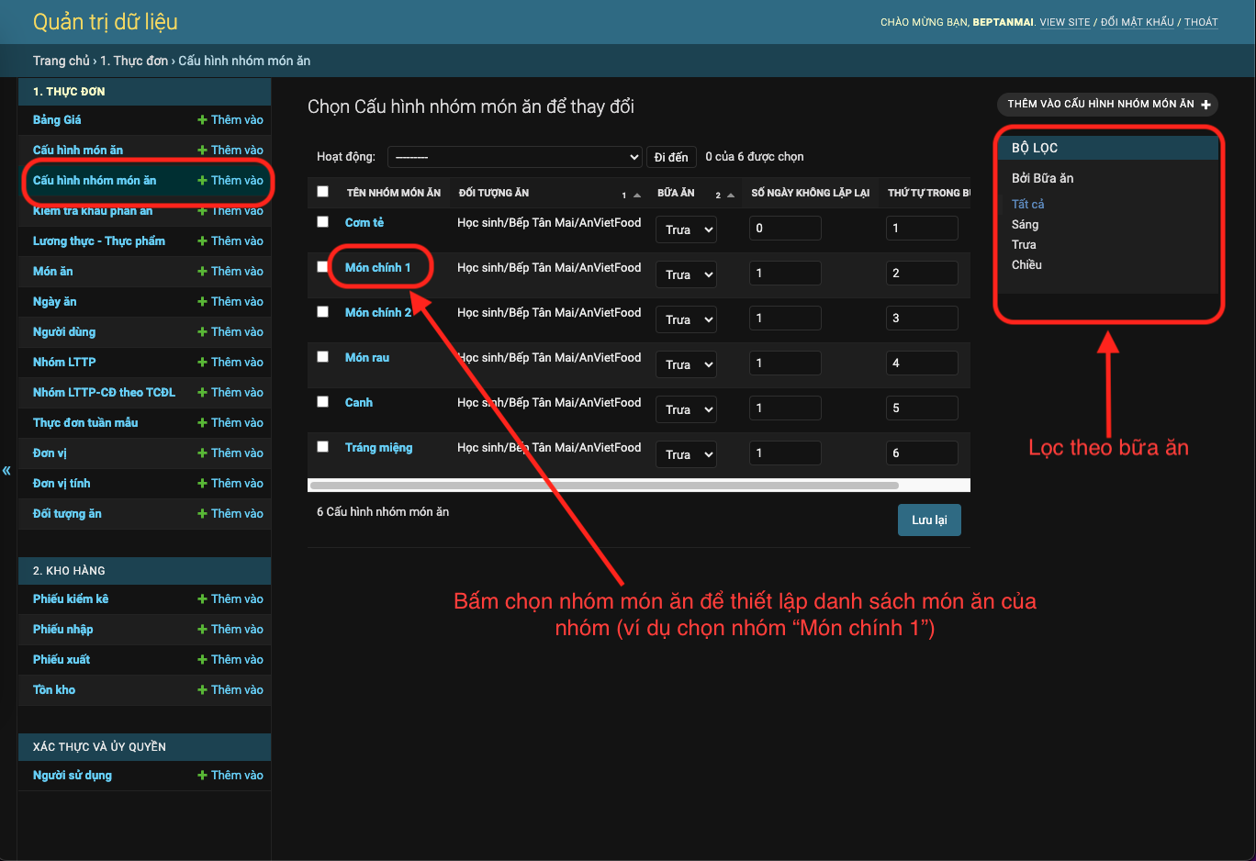Open the Món chính 1 group link
Screen dimensions: 1256x861
point(377,267)
